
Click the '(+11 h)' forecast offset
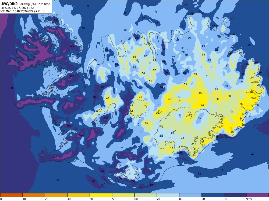point(39,11)
